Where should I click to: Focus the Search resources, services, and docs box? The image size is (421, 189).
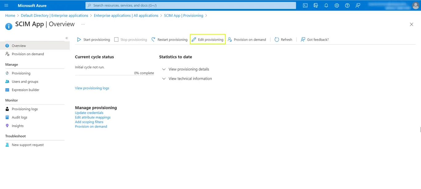pyautogui.click(x=191, y=6)
